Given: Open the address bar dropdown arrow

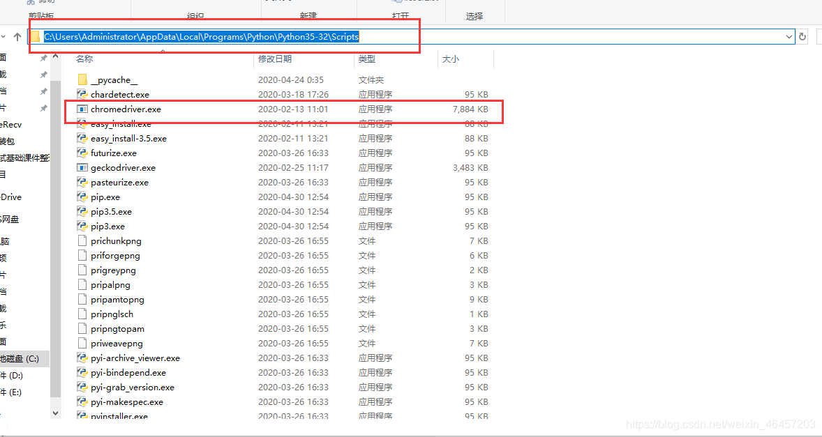Looking at the screenshot, I should [x=789, y=36].
